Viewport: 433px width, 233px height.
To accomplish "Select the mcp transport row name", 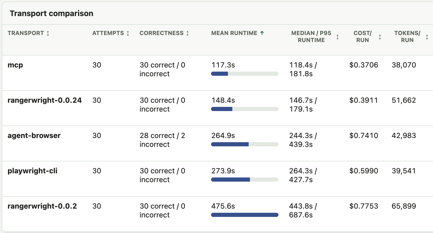I will pyautogui.click(x=15, y=65).
